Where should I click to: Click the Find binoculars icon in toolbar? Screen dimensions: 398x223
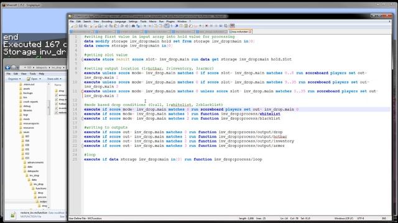coord(133,26)
